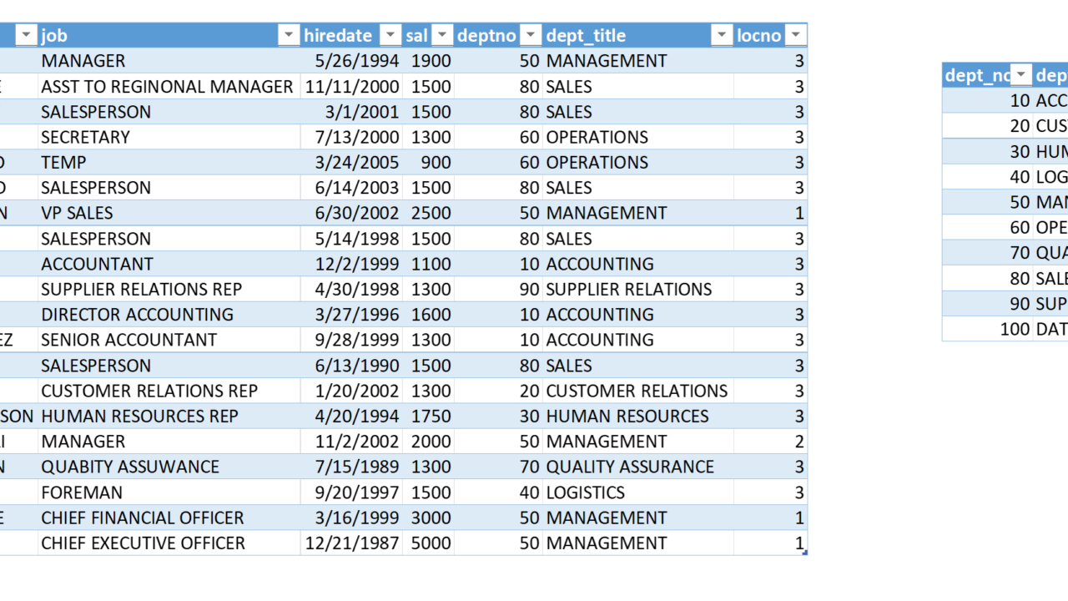Click hire date 11/11/2000

click(x=351, y=87)
